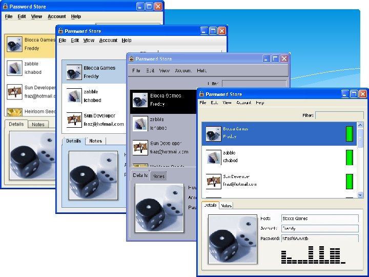
Task: Click lock icon in back-most window title bar
Action: click(5, 6)
